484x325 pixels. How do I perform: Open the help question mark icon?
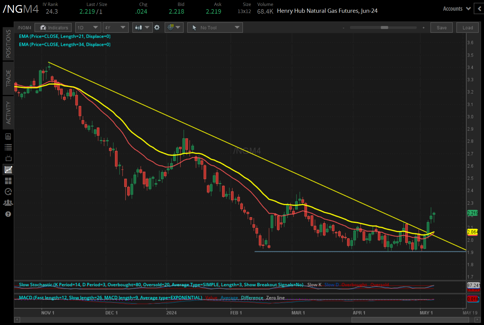[x=8, y=214]
